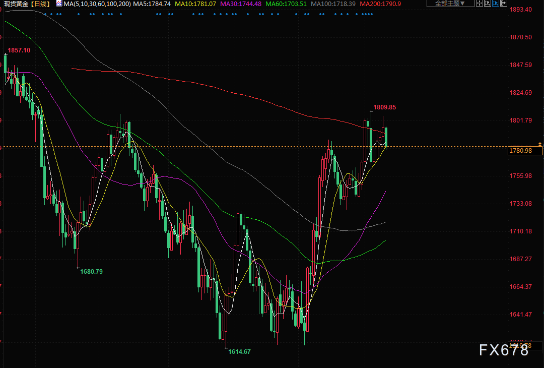This screenshot has width=544, height=368.
Task: Click the 1710.18 price axis label
Action: (520, 231)
